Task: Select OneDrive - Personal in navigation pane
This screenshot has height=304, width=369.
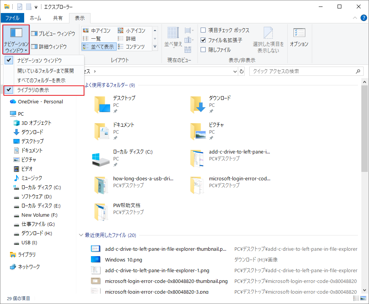Action: 36,102
